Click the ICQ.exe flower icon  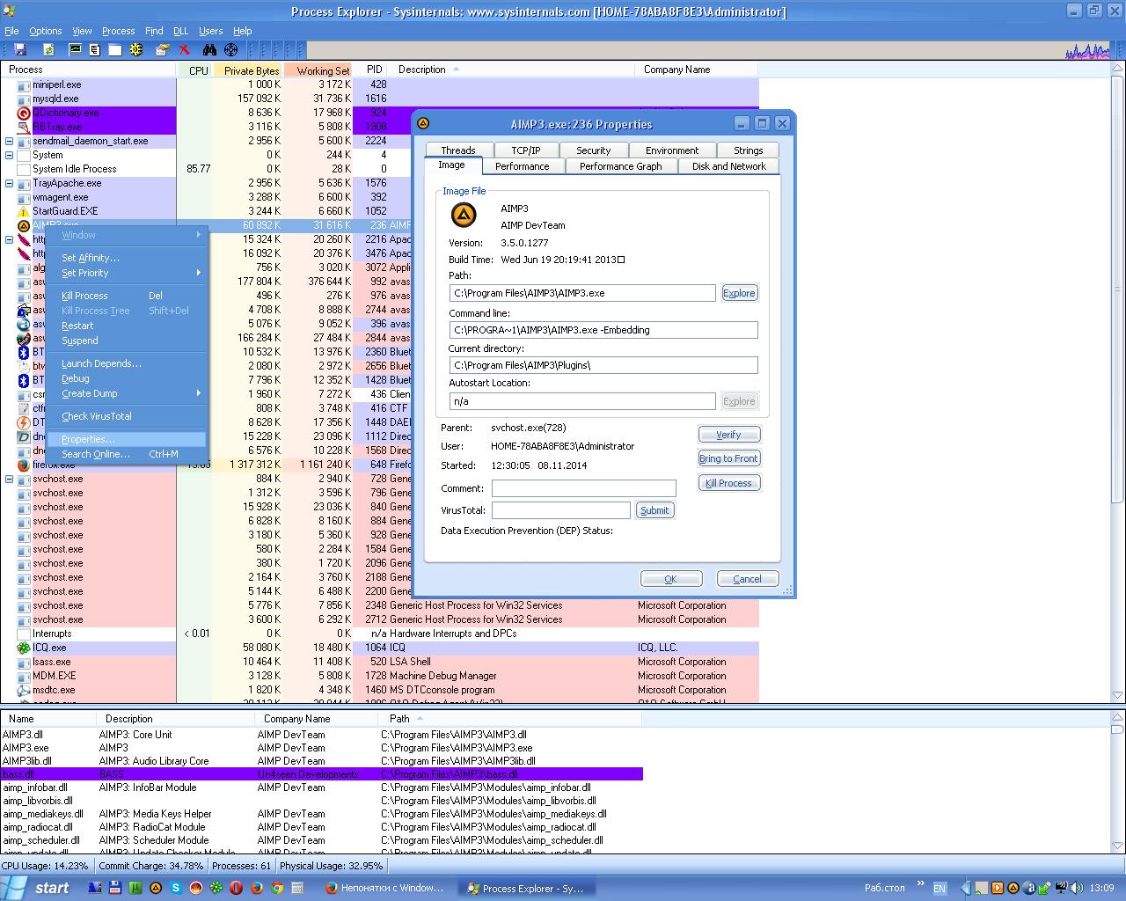(24, 648)
